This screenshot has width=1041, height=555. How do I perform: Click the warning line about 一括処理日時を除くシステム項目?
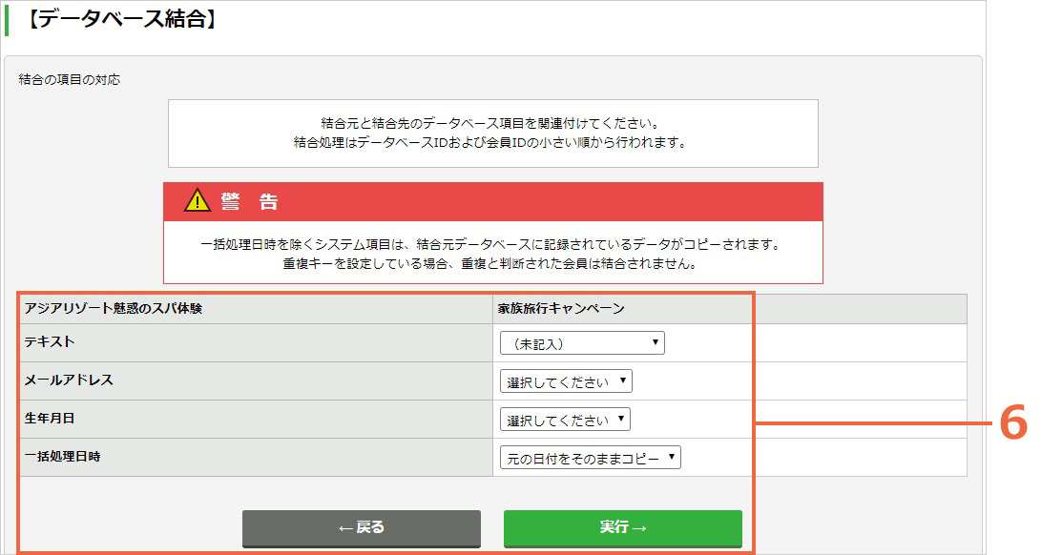point(492,244)
